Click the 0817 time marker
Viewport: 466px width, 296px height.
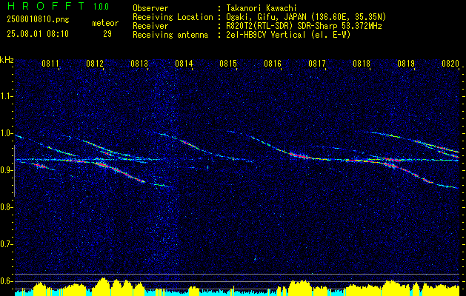[x=317, y=63]
